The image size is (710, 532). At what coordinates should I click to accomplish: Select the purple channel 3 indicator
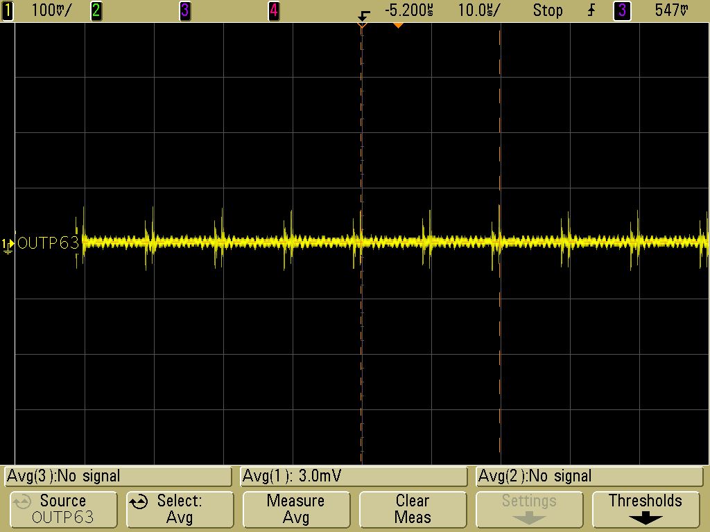point(184,10)
